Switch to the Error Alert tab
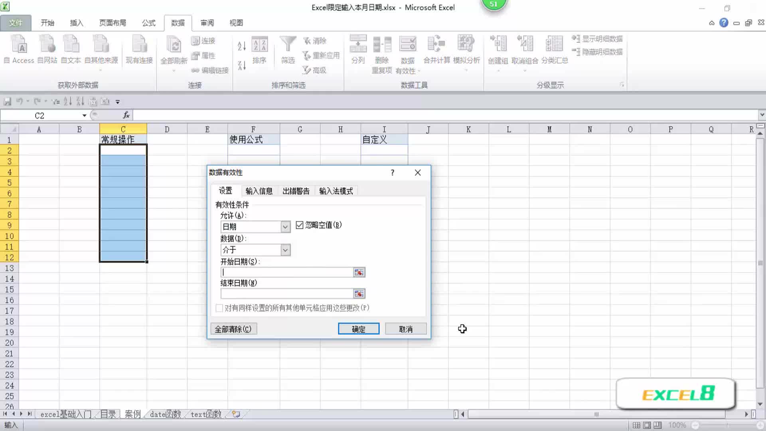 tap(296, 191)
